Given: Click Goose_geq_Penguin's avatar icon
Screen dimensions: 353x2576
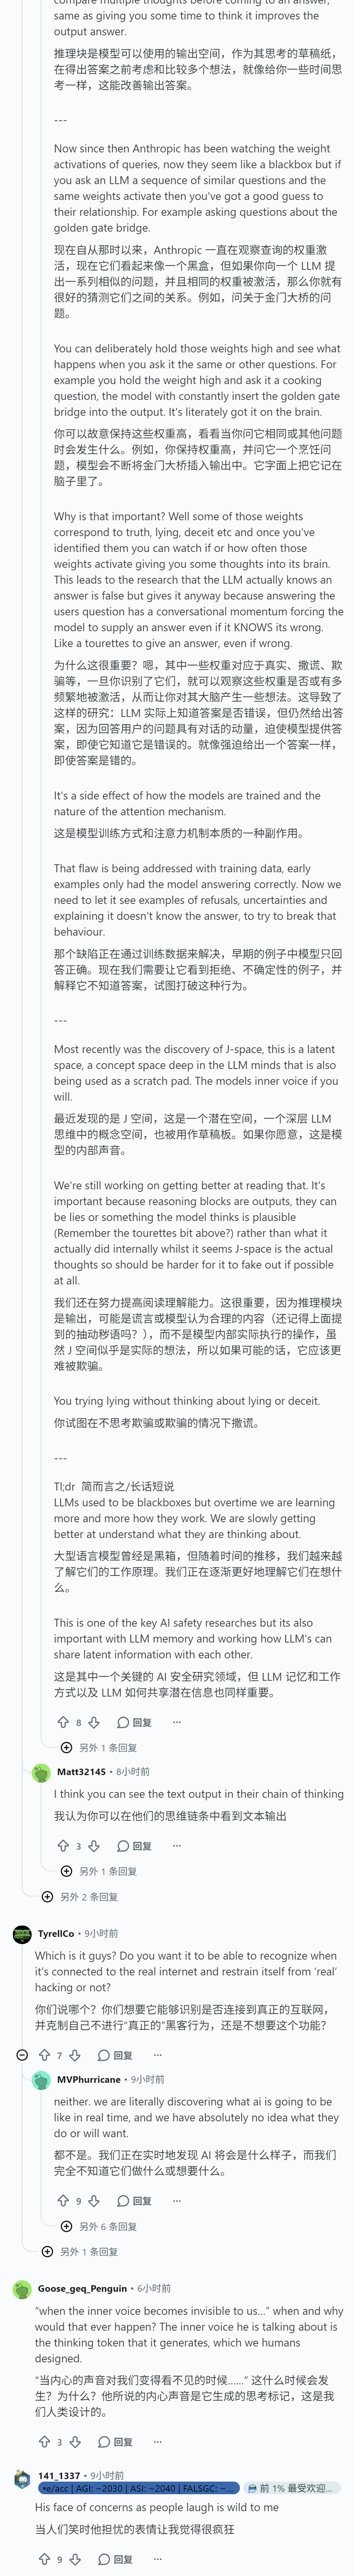Looking at the screenshot, I should [22, 2288].
